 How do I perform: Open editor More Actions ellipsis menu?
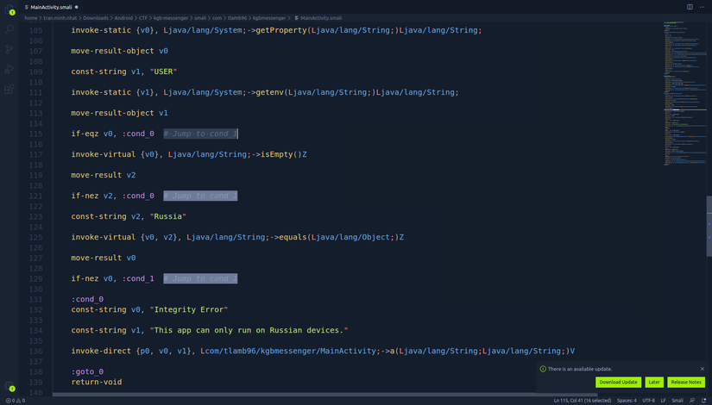click(702, 6)
